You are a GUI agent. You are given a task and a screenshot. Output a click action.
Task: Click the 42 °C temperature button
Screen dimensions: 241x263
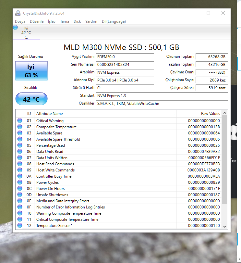click(x=31, y=99)
